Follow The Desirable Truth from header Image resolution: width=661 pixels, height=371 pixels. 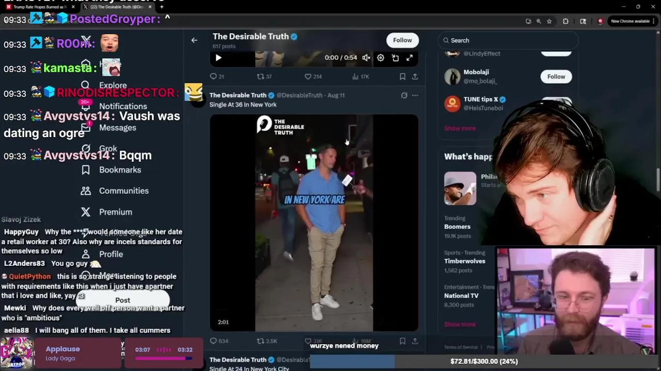(402, 40)
